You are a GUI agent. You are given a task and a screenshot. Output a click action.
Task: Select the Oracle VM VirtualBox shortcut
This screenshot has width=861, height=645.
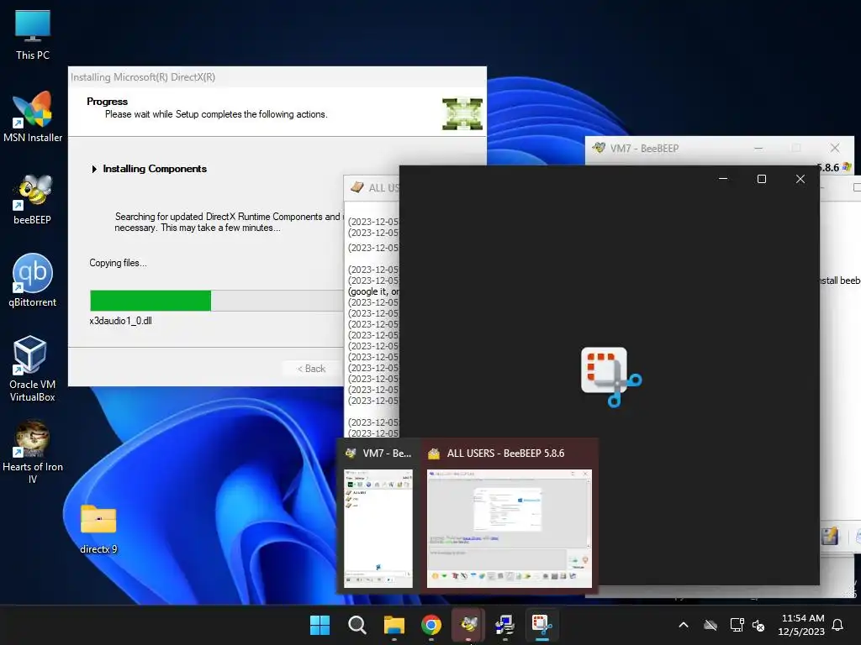pyautogui.click(x=33, y=369)
